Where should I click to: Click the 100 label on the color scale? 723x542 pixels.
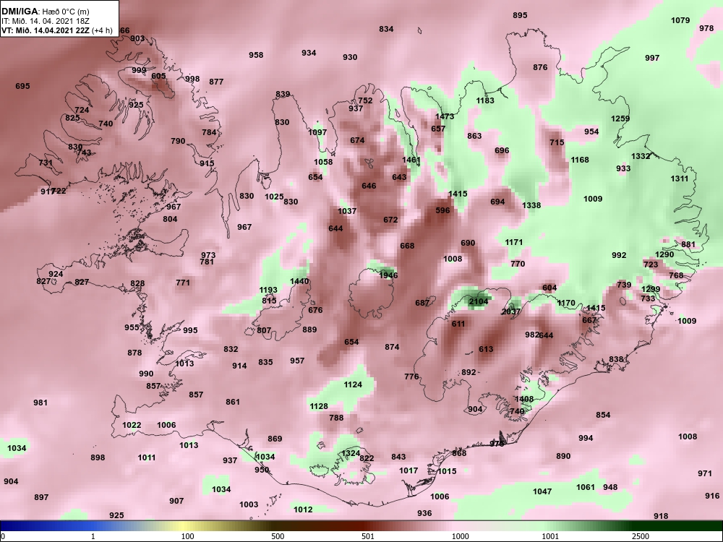[187, 536]
